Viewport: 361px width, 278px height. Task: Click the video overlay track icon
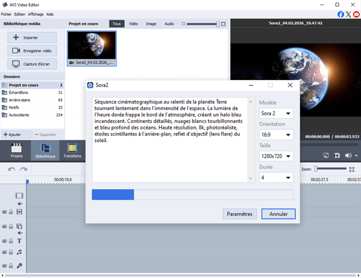(19, 226)
